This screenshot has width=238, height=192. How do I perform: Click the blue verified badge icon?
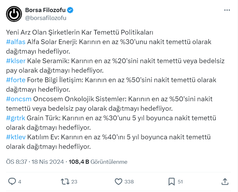coord(70,10)
